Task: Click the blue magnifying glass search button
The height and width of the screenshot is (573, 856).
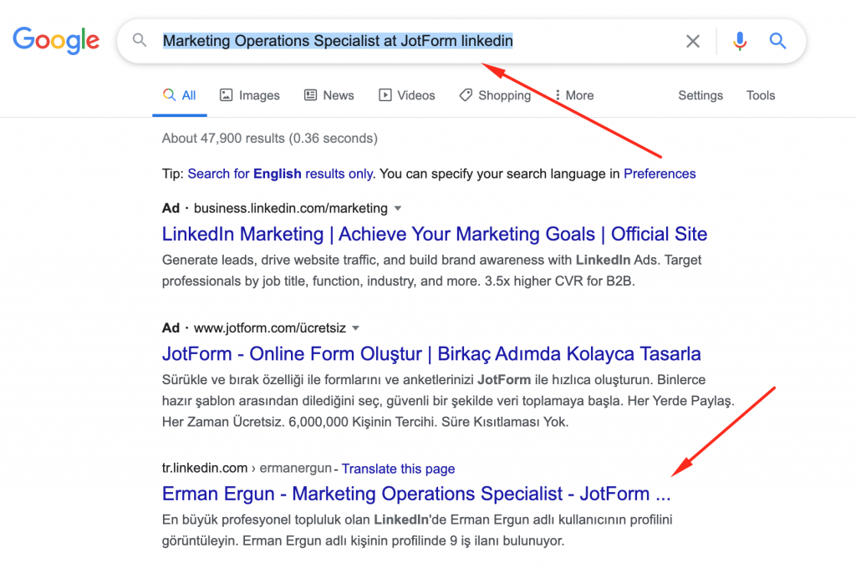Action: click(x=777, y=40)
